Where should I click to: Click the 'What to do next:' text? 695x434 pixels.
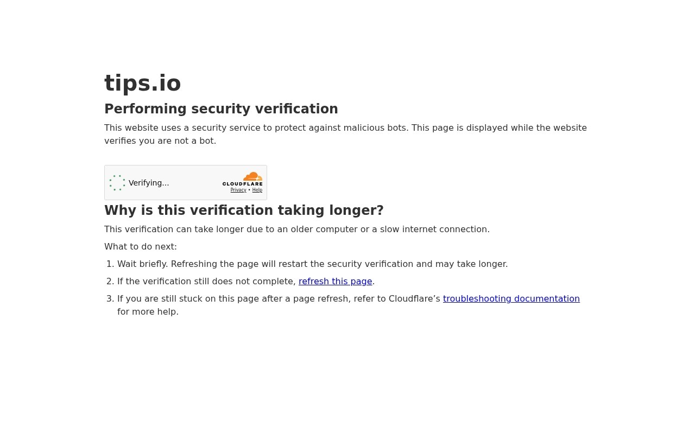point(141,246)
